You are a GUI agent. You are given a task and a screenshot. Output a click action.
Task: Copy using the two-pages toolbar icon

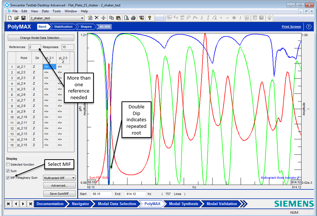click(112, 18)
